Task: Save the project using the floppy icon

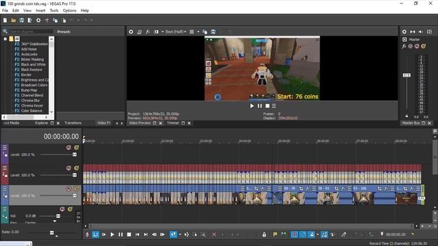Action: (21, 20)
